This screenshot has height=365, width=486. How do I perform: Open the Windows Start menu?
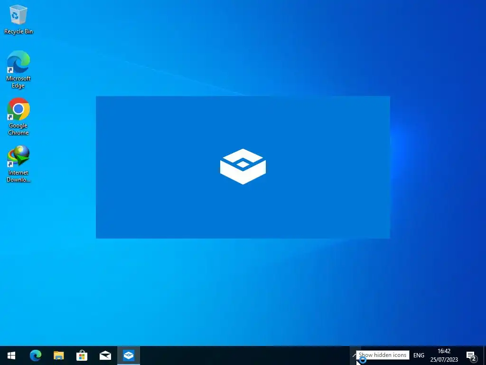coord(11,355)
